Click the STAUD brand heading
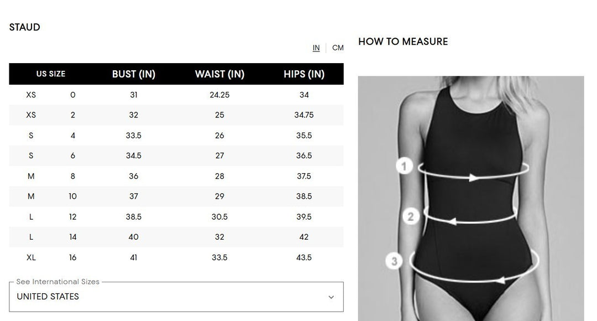Viewport: 597px width, 321px height. pos(24,27)
